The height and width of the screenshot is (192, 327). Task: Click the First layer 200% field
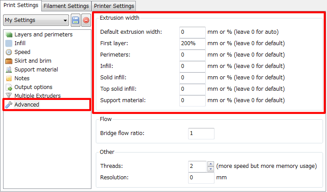click(x=193, y=43)
